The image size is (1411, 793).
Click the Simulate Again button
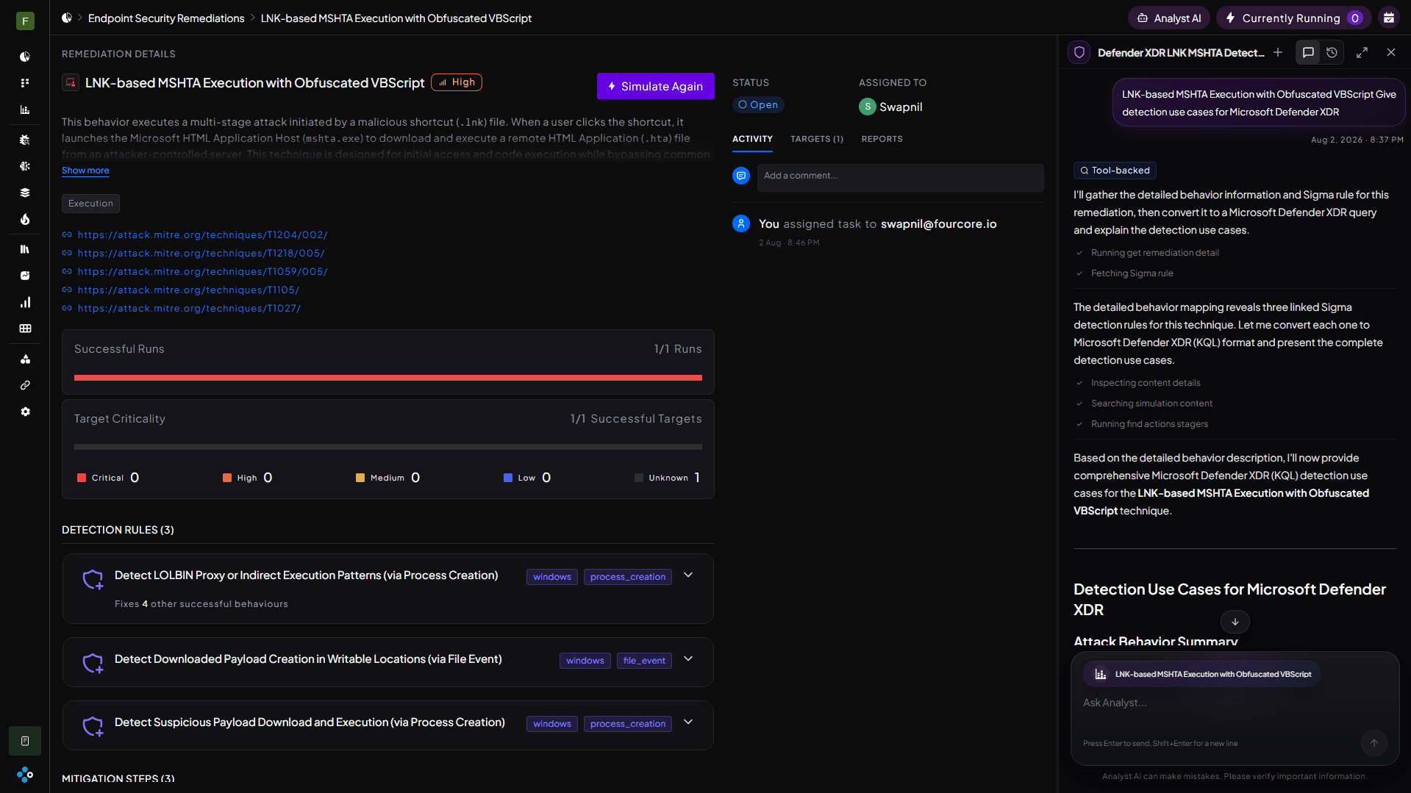[656, 86]
